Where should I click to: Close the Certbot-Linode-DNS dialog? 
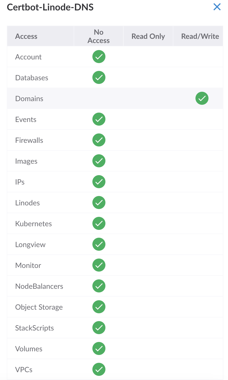(x=217, y=7)
